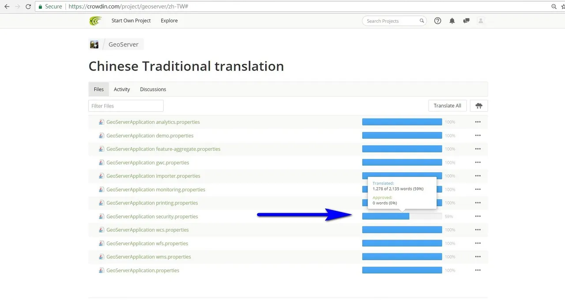
Task: Open GeoServerApplication monitoring.properties file
Action: pyautogui.click(x=156, y=189)
